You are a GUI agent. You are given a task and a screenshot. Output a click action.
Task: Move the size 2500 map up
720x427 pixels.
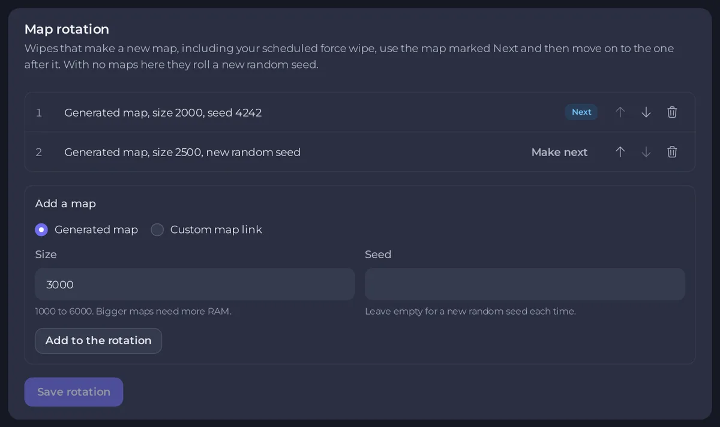(620, 152)
